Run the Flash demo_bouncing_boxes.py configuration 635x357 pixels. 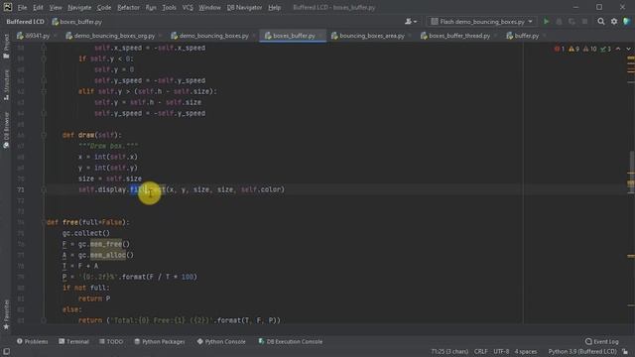click(x=546, y=22)
